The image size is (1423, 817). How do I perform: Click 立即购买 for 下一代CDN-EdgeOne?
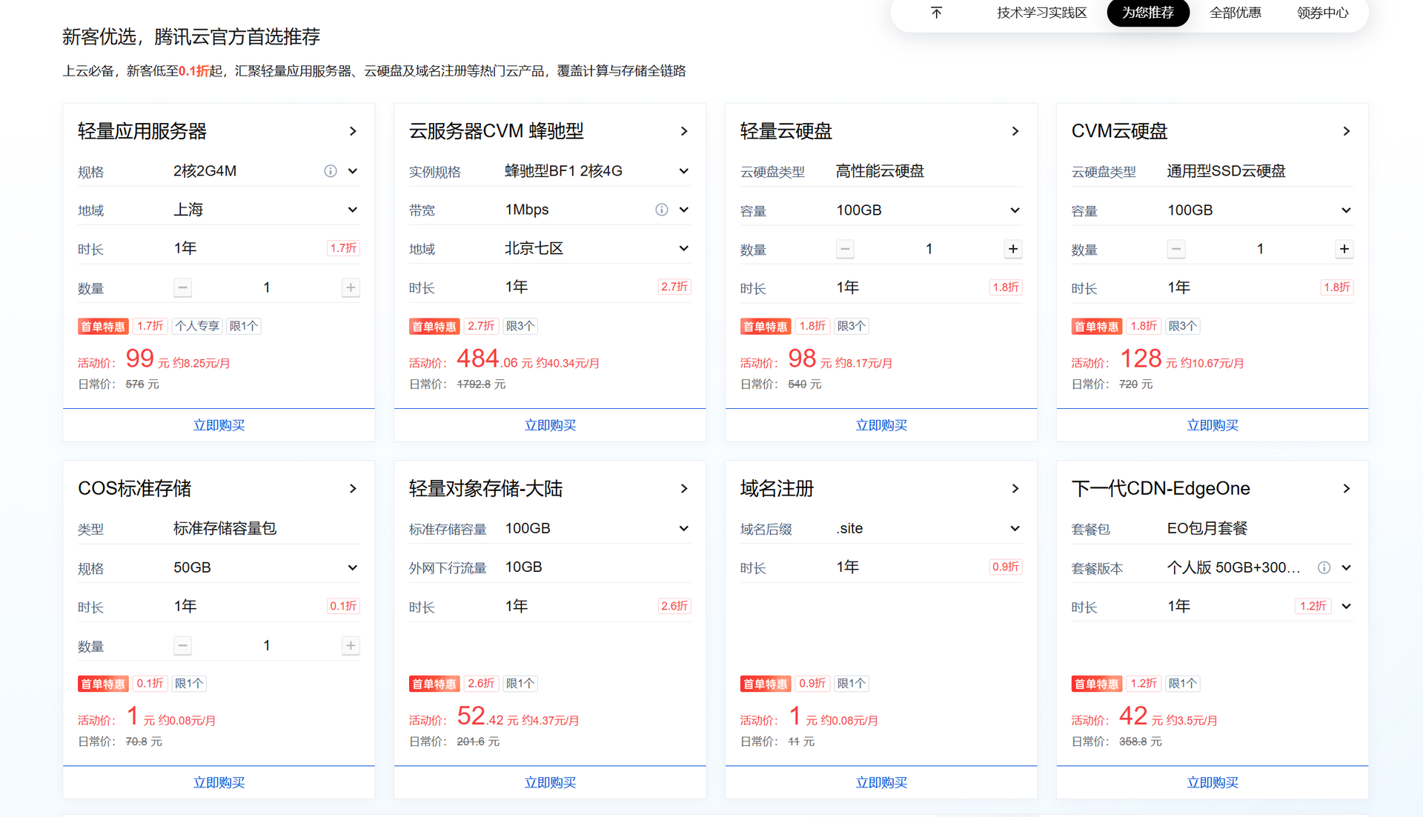(x=1213, y=782)
